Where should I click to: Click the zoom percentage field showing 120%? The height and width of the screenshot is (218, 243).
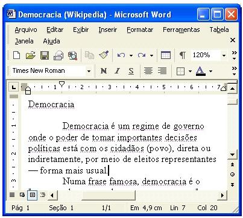tap(206, 55)
